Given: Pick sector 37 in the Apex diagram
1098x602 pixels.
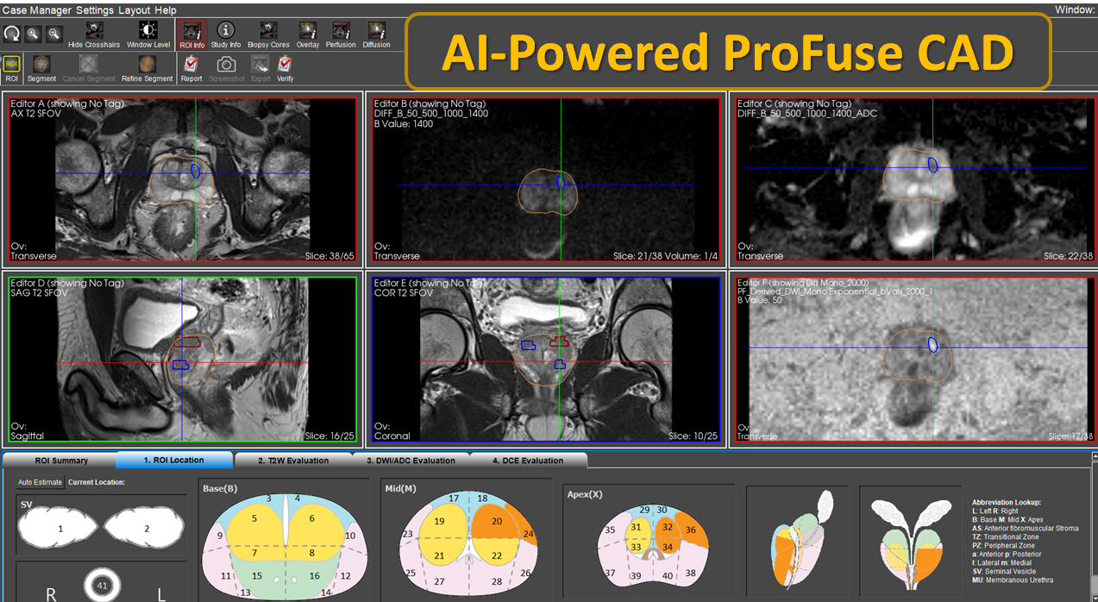Looking at the screenshot, I should click(x=610, y=574).
